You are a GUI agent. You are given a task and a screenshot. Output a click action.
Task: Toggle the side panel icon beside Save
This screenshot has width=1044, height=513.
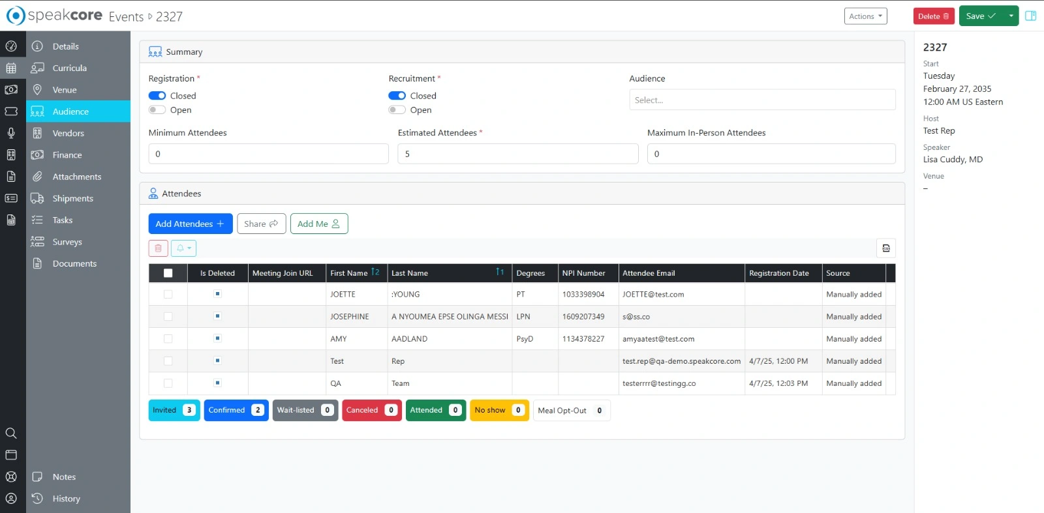pos(1031,16)
